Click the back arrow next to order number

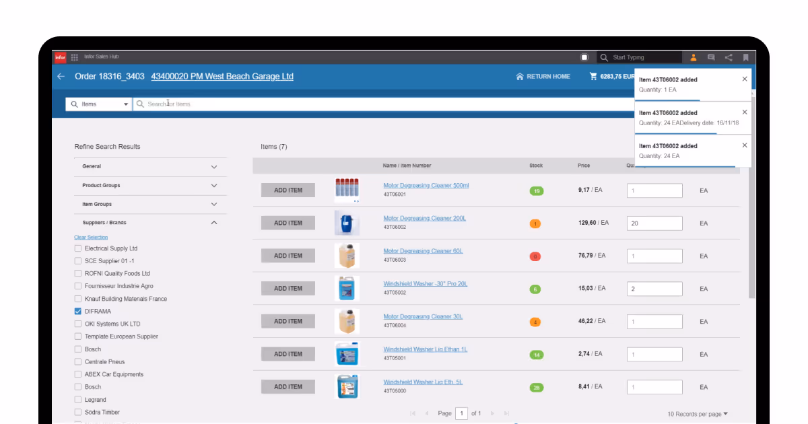coord(60,76)
